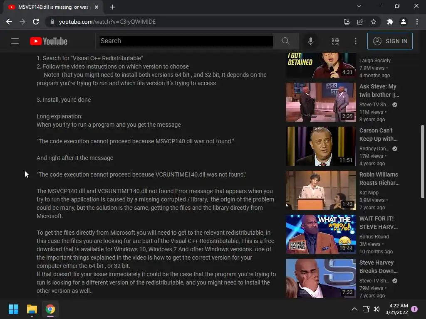Screen dimensions: 426x319
Task: Select the MSVCP140.dll is missing tab
Action: [54, 7]
